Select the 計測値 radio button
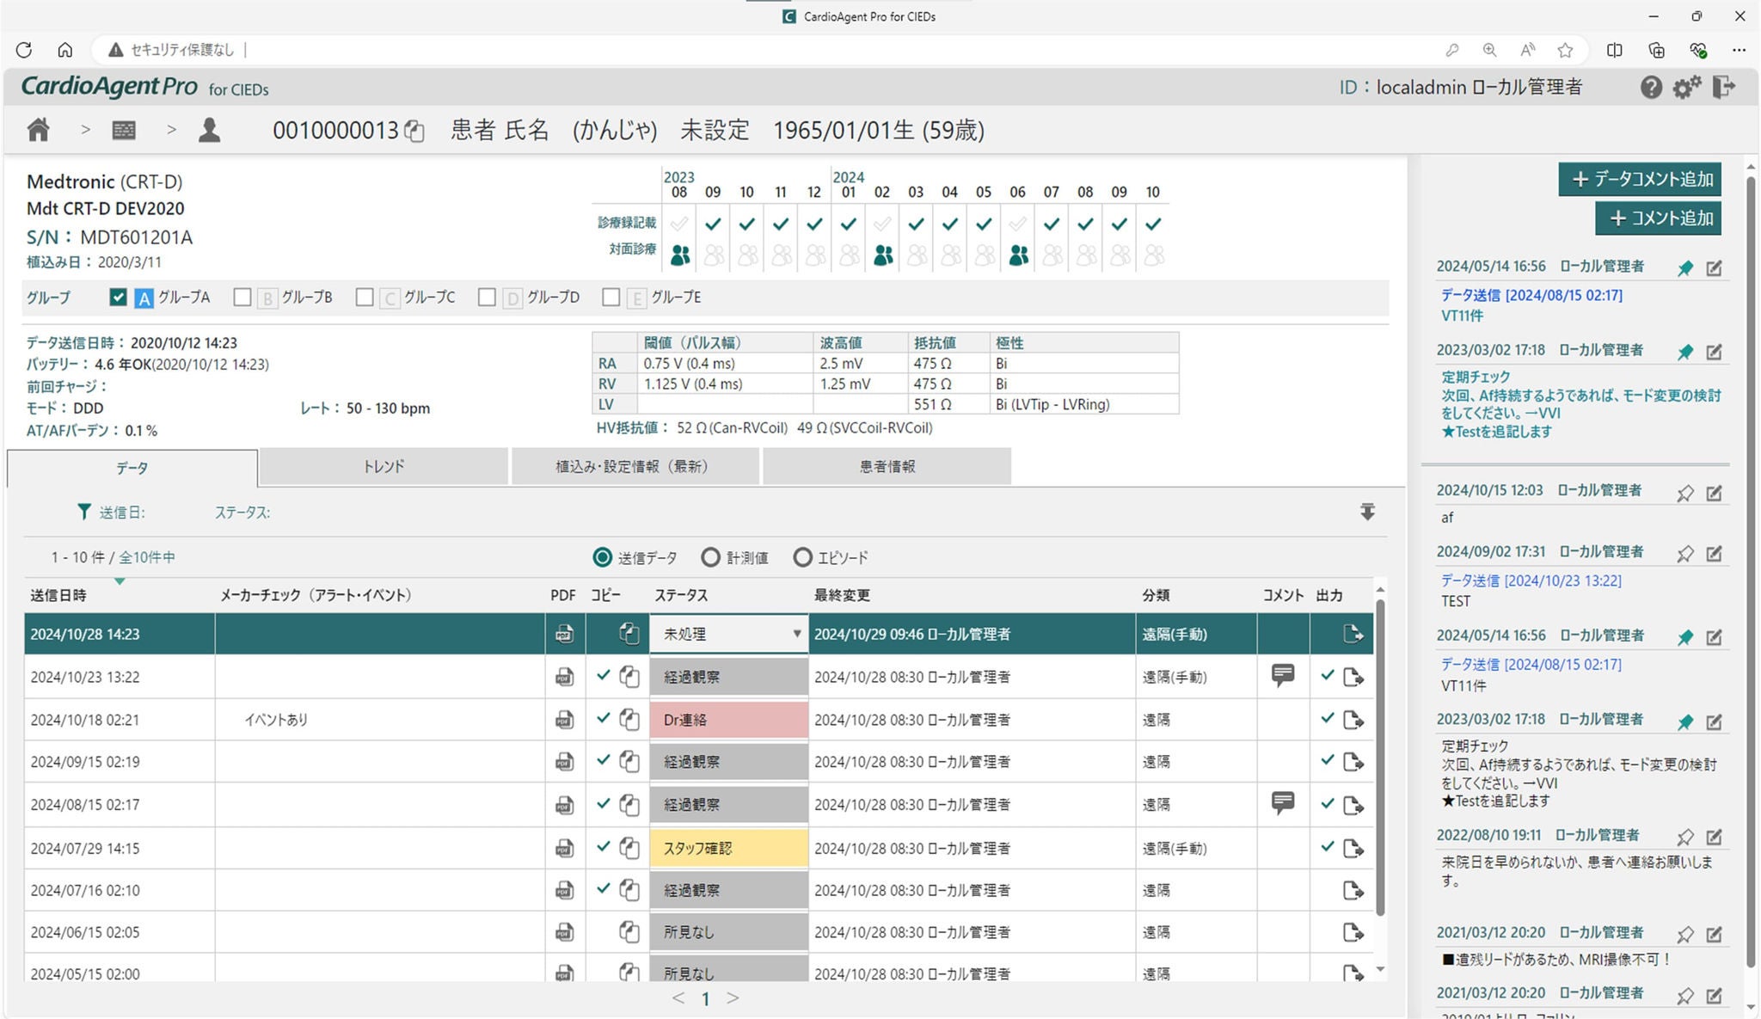 pos(710,557)
